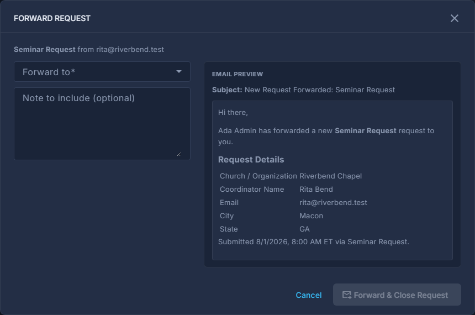Click Ada Admin has forwarded sentence

[x=326, y=136]
